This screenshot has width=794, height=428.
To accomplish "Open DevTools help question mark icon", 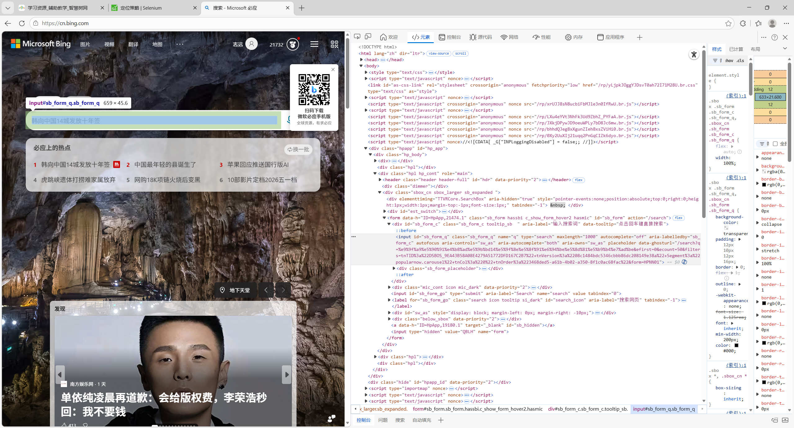I will tap(774, 37).
